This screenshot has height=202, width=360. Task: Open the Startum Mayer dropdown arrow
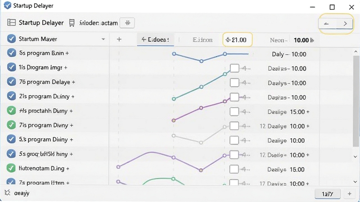coord(103,39)
